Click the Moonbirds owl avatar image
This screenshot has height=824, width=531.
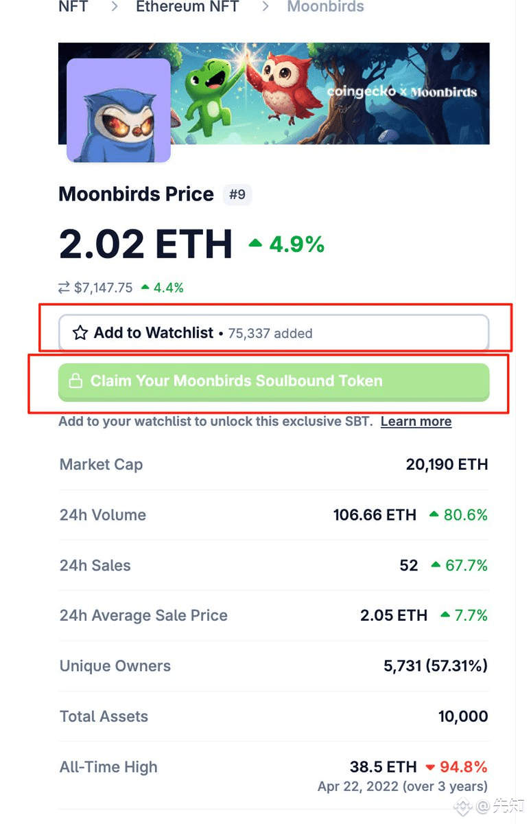(117, 110)
